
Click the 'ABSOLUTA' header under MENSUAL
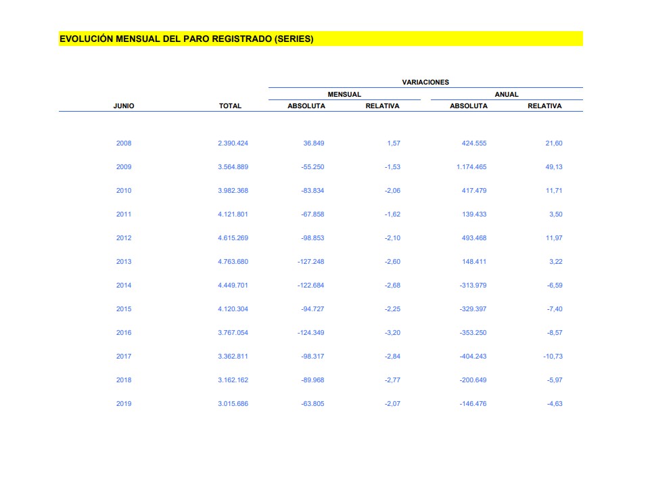pyautogui.click(x=306, y=106)
